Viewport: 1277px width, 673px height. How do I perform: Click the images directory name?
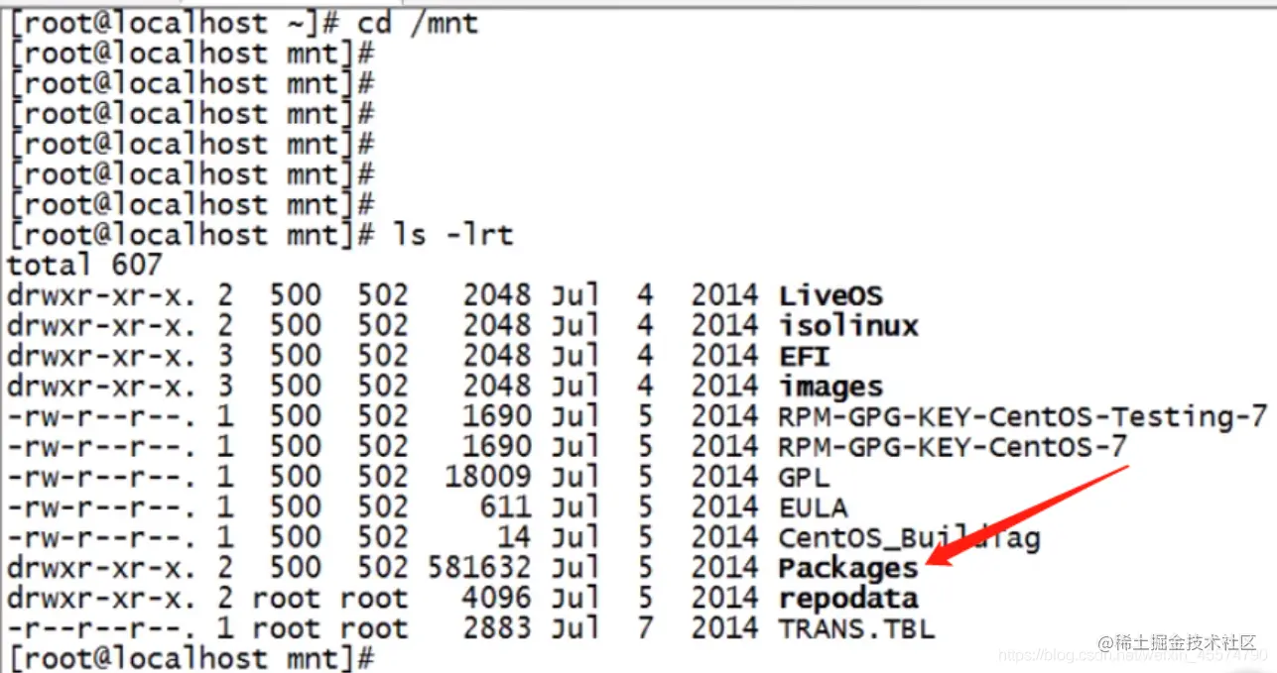830,387
